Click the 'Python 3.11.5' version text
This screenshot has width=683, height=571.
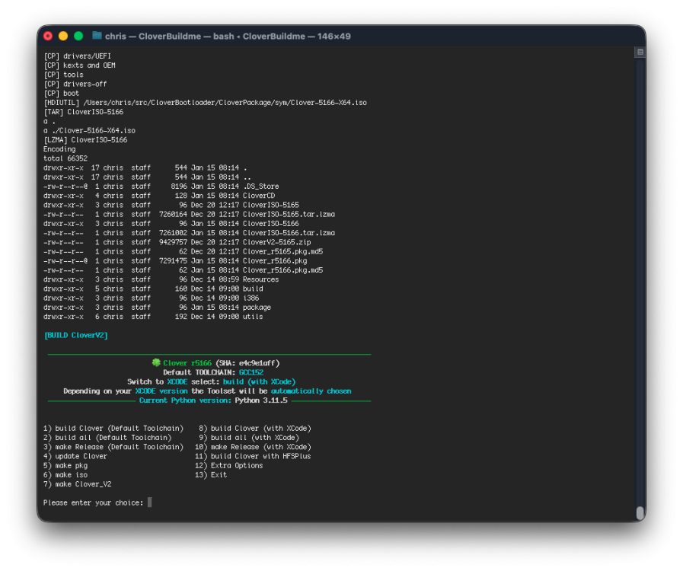[261, 400]
